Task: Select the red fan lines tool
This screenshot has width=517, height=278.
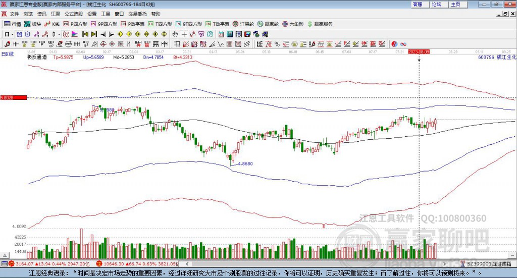Action: click(x=186, y=44)
